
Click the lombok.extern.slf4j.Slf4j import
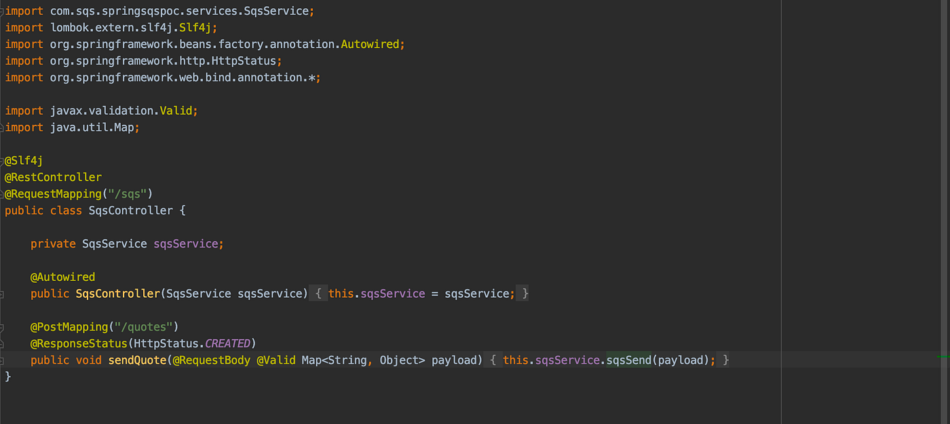134,28
